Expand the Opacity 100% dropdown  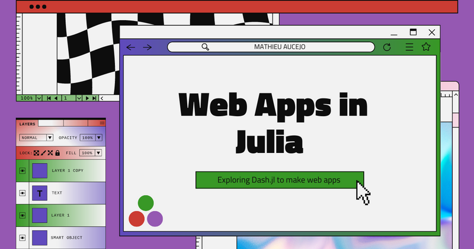point(98,138)
